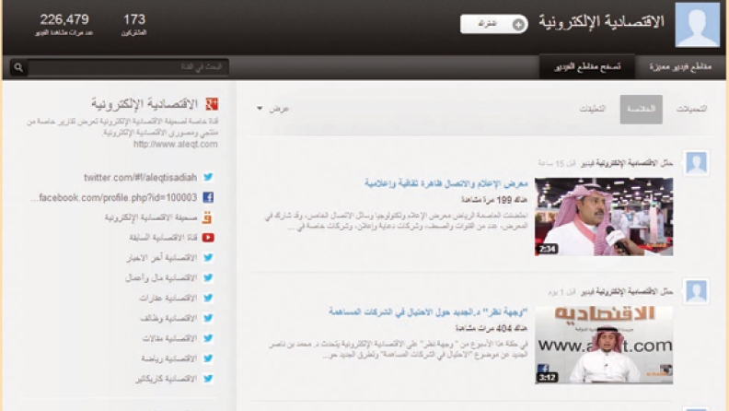Click the seventh sidebar link's Twitter icon
The width and height of the screenshot is (729, 411).
point(208,298)
